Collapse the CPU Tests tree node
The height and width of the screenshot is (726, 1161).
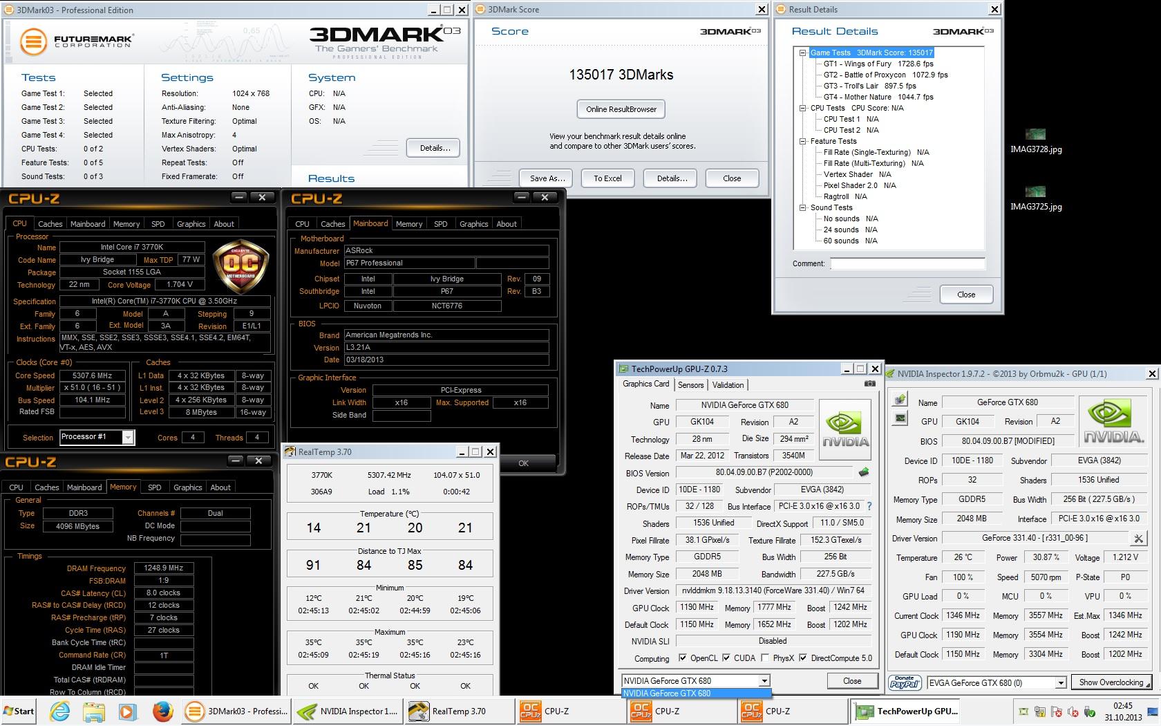pyautogui.click(x=803, y=108)
